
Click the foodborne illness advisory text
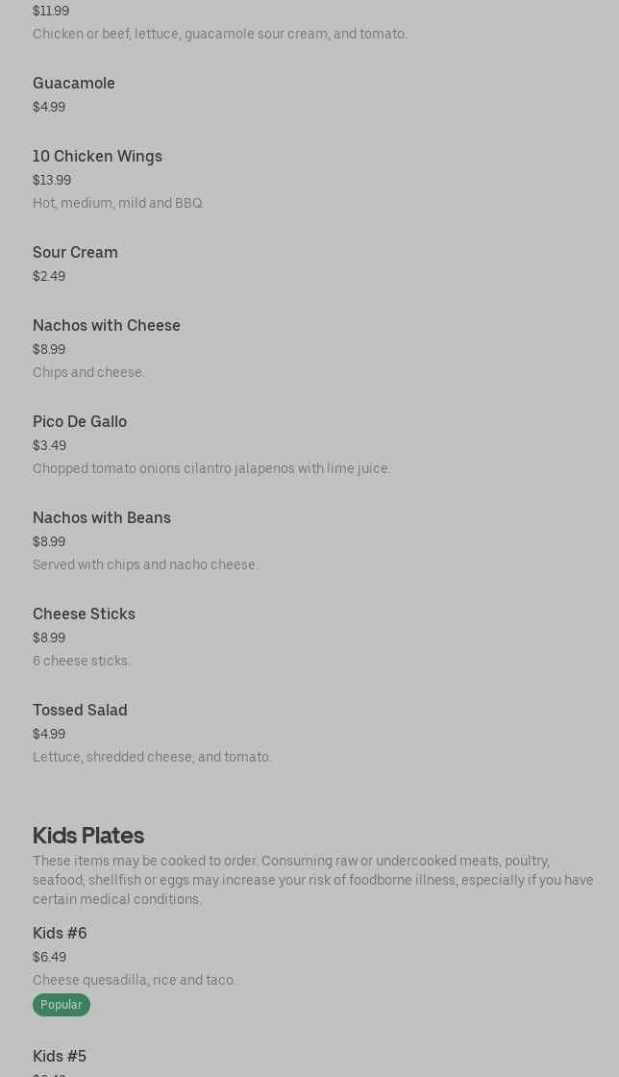pos(313,880)
